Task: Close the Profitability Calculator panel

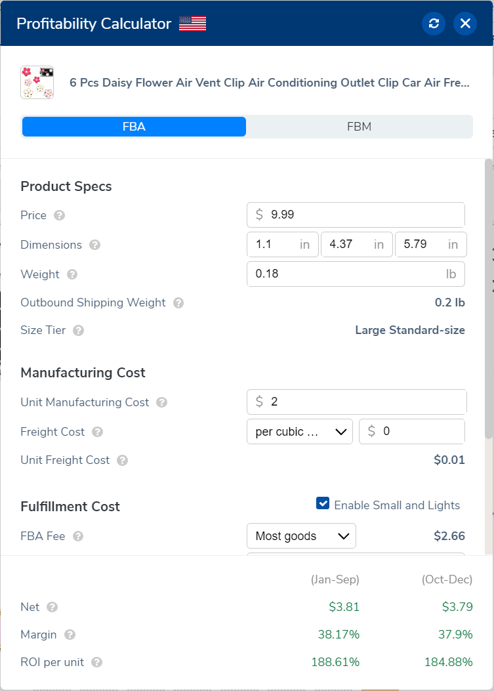Action: 465,24
